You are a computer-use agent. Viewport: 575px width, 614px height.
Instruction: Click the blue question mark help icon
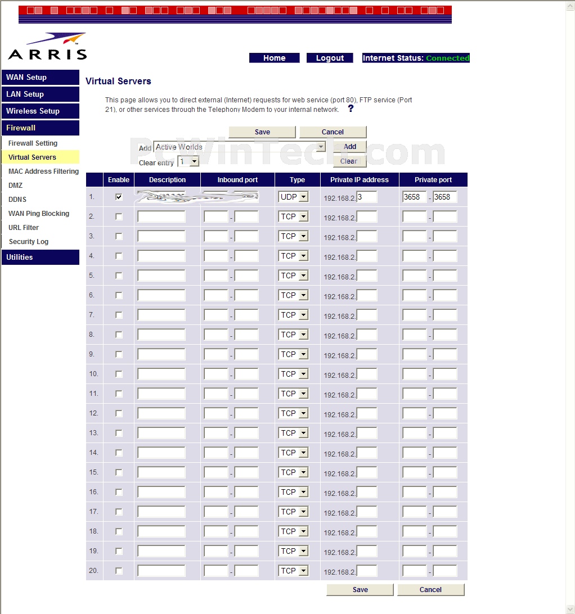351,109
